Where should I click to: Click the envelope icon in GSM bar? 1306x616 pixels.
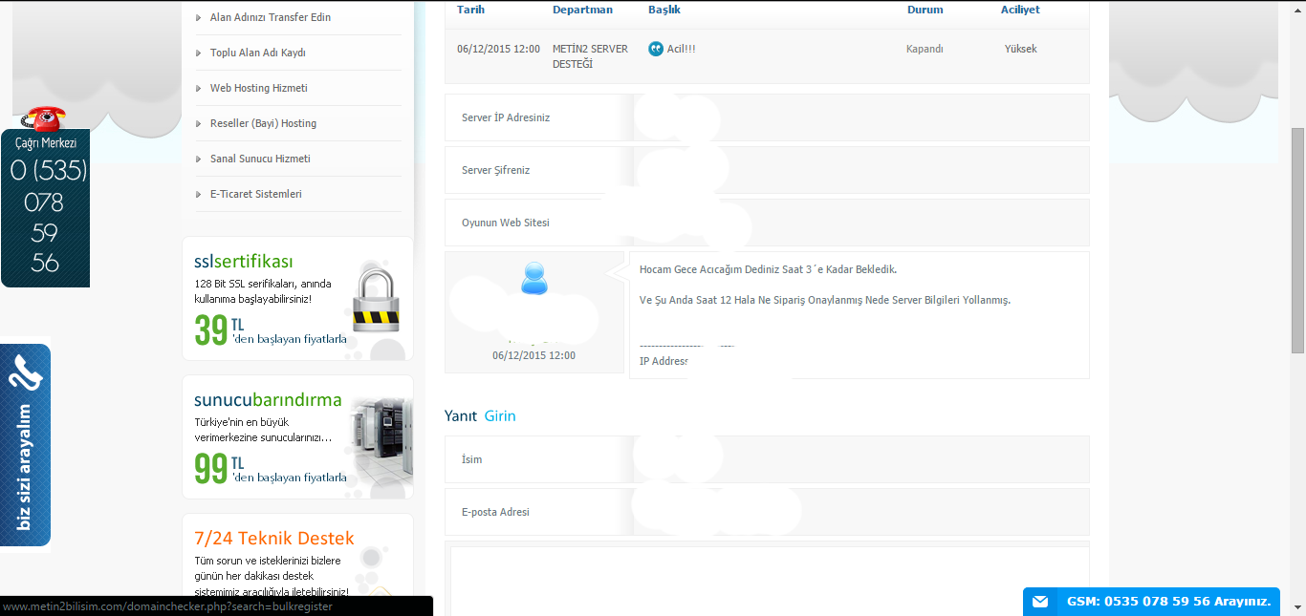click(x=1040, y=602)
